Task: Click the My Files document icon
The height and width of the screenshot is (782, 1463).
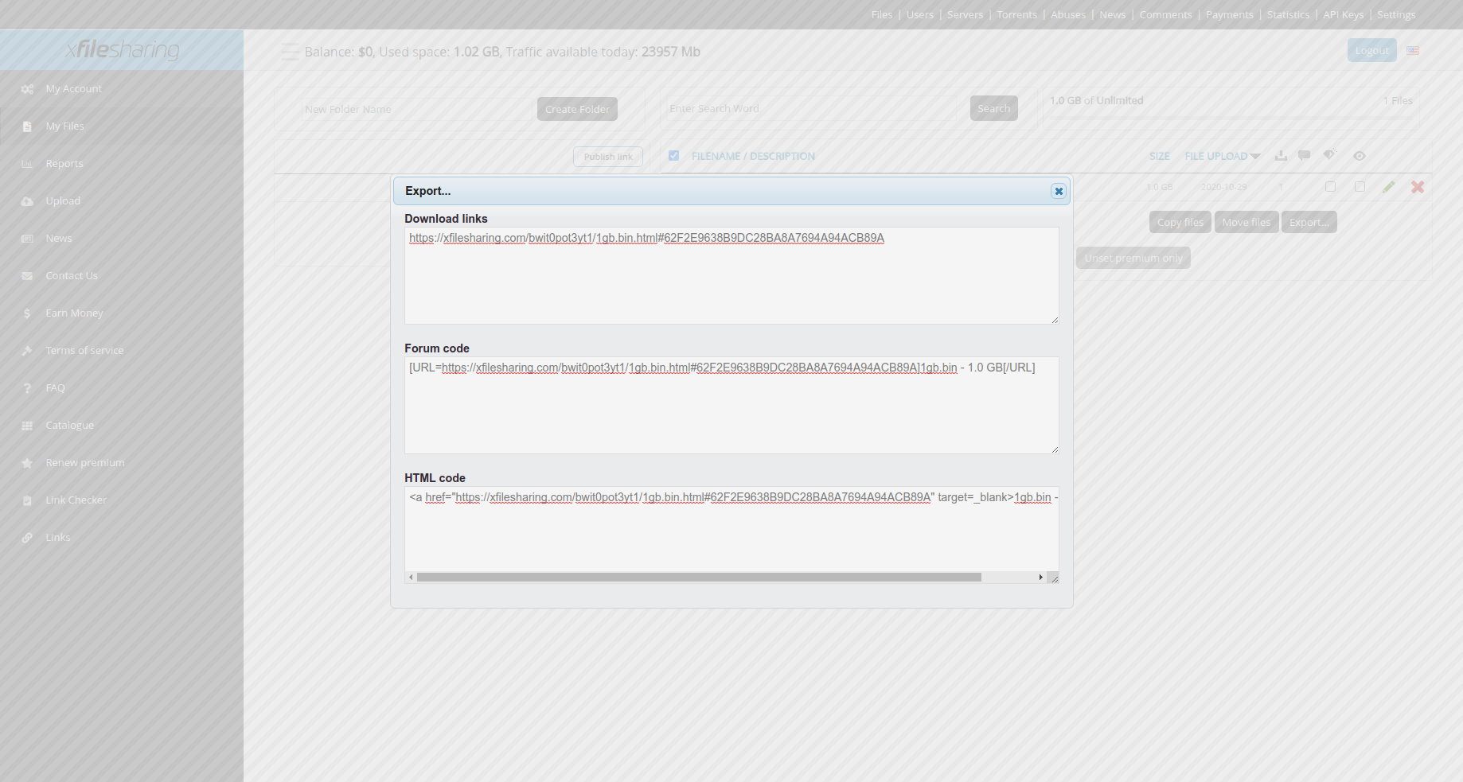Action: click(27, 126)
